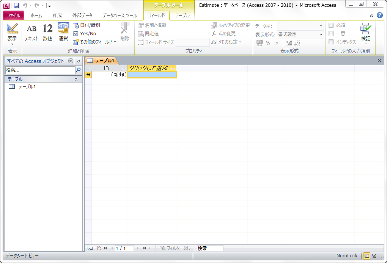Switch to Datasheet view via status bar icon
387x263 pixels.
(367, 256)
